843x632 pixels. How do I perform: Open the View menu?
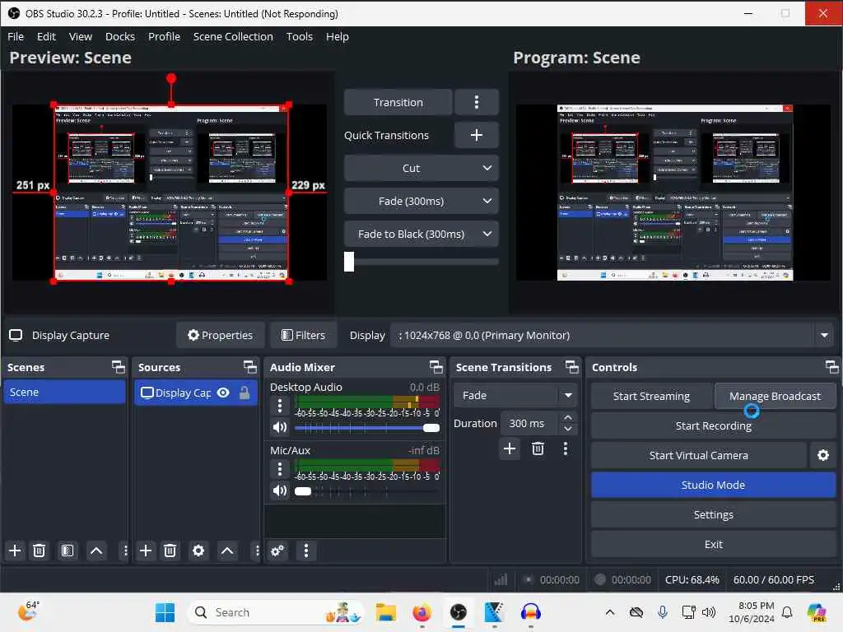(81, 36)
